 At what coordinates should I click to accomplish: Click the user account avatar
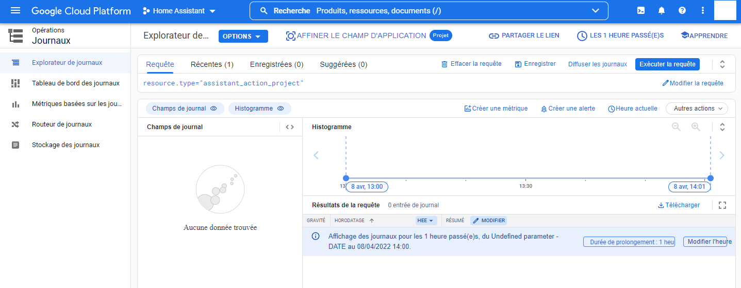(x=725, y=11)
